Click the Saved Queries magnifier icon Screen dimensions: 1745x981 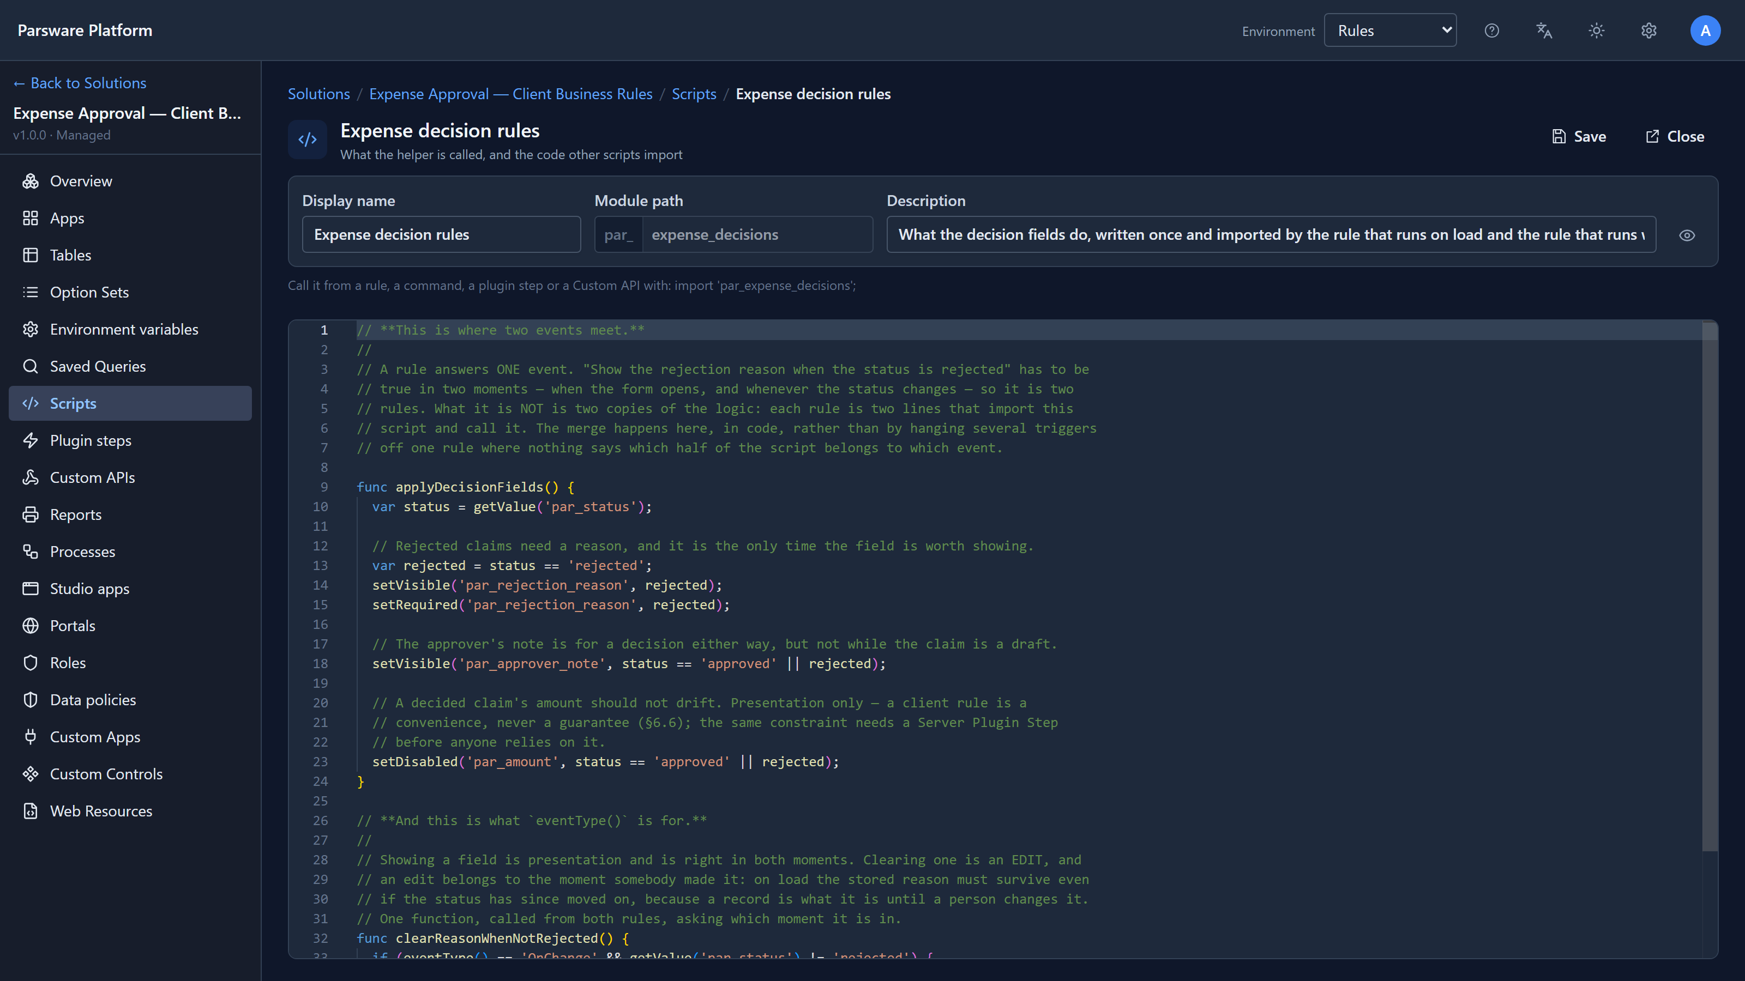coord(31,366)
